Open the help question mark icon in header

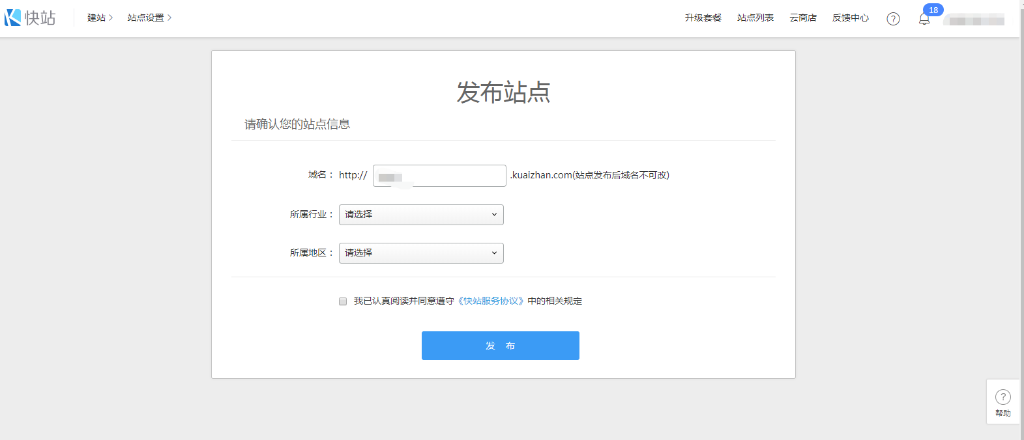(893, 19)
